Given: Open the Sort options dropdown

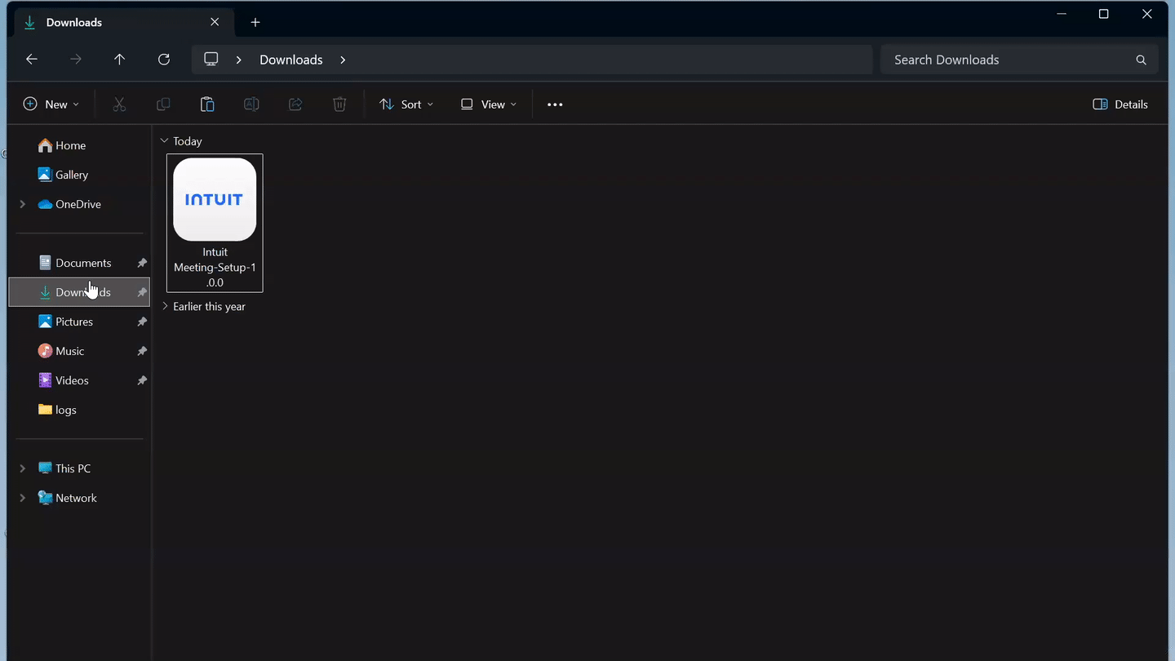Looking at the screenshot, I should click(406, 104).
